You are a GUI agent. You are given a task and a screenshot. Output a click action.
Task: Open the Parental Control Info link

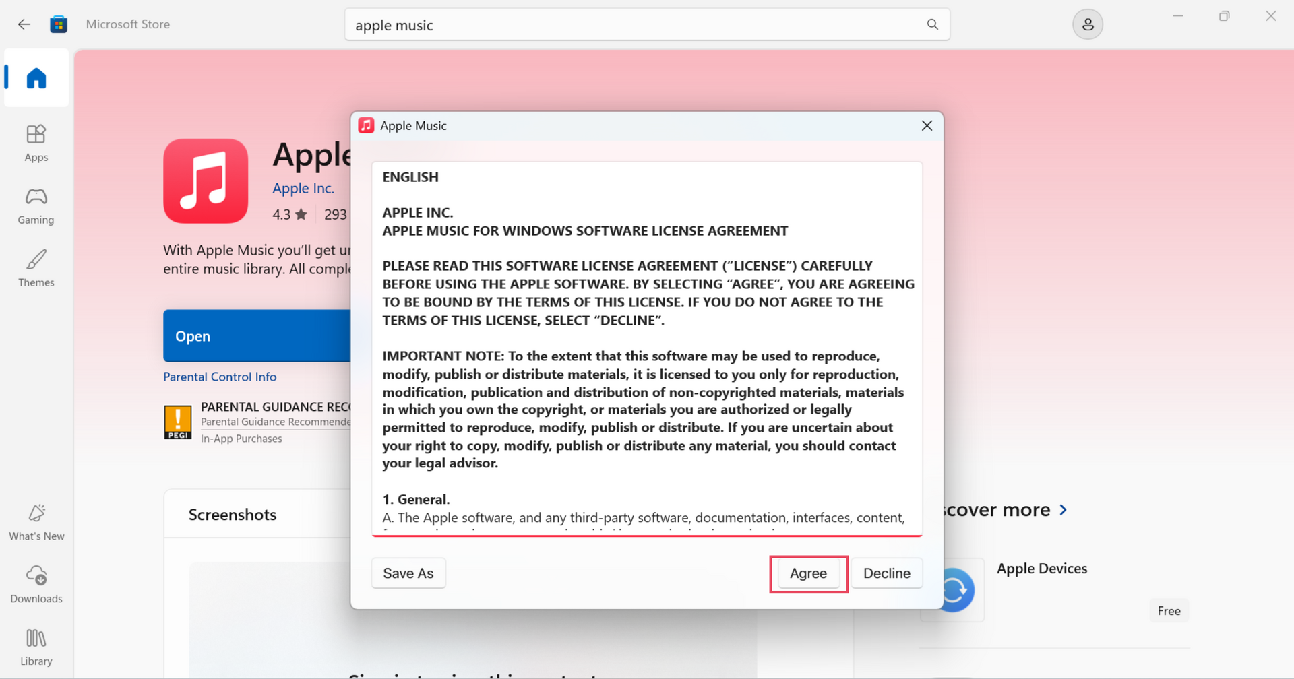[220, 377]
